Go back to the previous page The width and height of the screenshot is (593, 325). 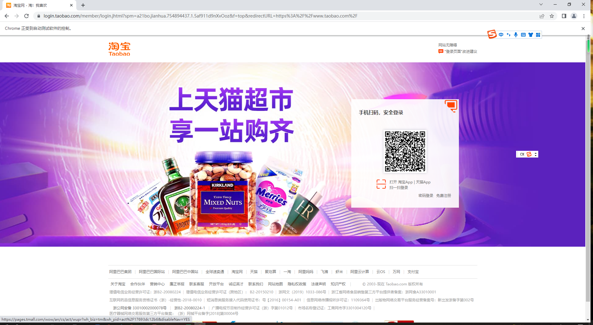[x=7, y=16]
